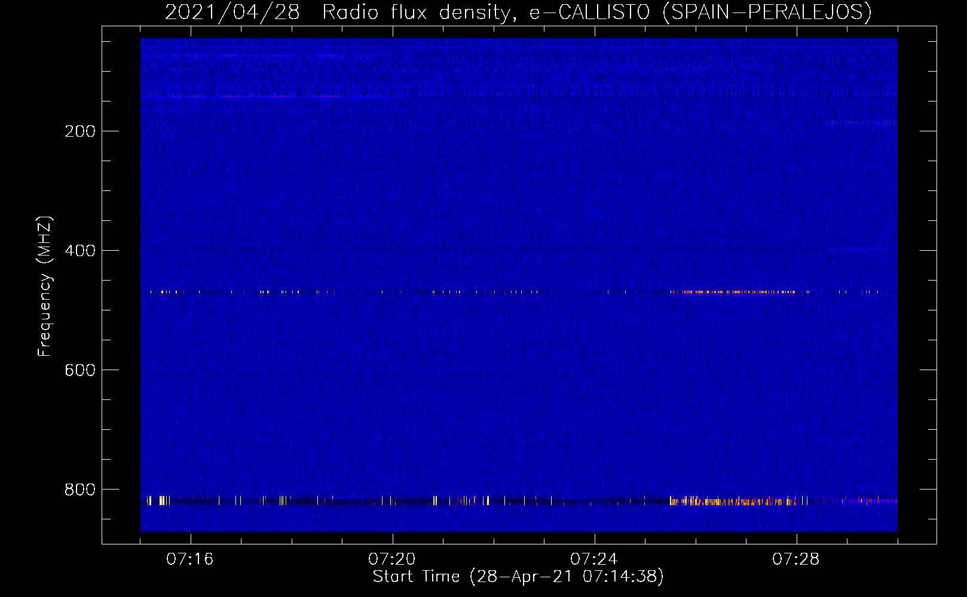This screenshot has width=967, height=597.
Task: Click the dotted interference line near 470 MHz
Action: (519, 292)
